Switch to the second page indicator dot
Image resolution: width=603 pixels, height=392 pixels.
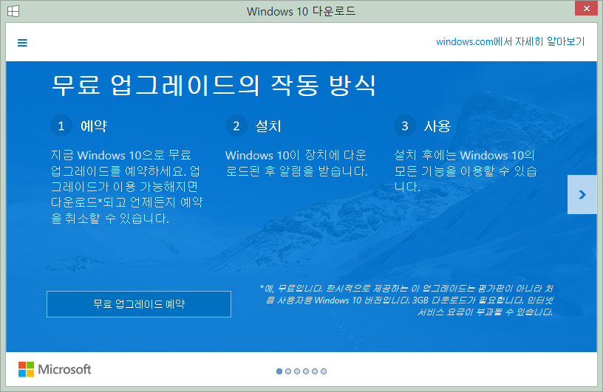[x=288, y=371]
